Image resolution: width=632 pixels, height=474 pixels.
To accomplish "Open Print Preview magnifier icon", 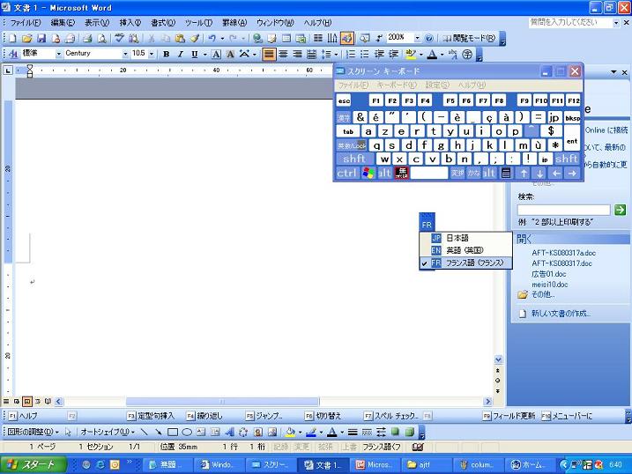I will 102,38.
